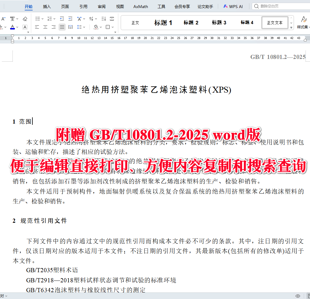Apply distributed alignment
Image resolution: width=310 pixels, height=299 pixels.
coord(70,27)
